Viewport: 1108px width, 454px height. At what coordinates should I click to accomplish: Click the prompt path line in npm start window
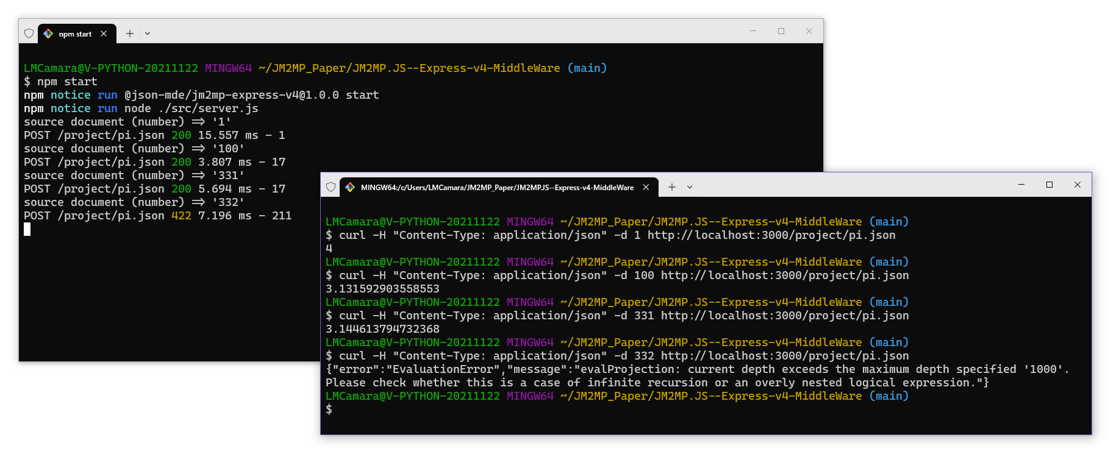[x=315, y=68]
